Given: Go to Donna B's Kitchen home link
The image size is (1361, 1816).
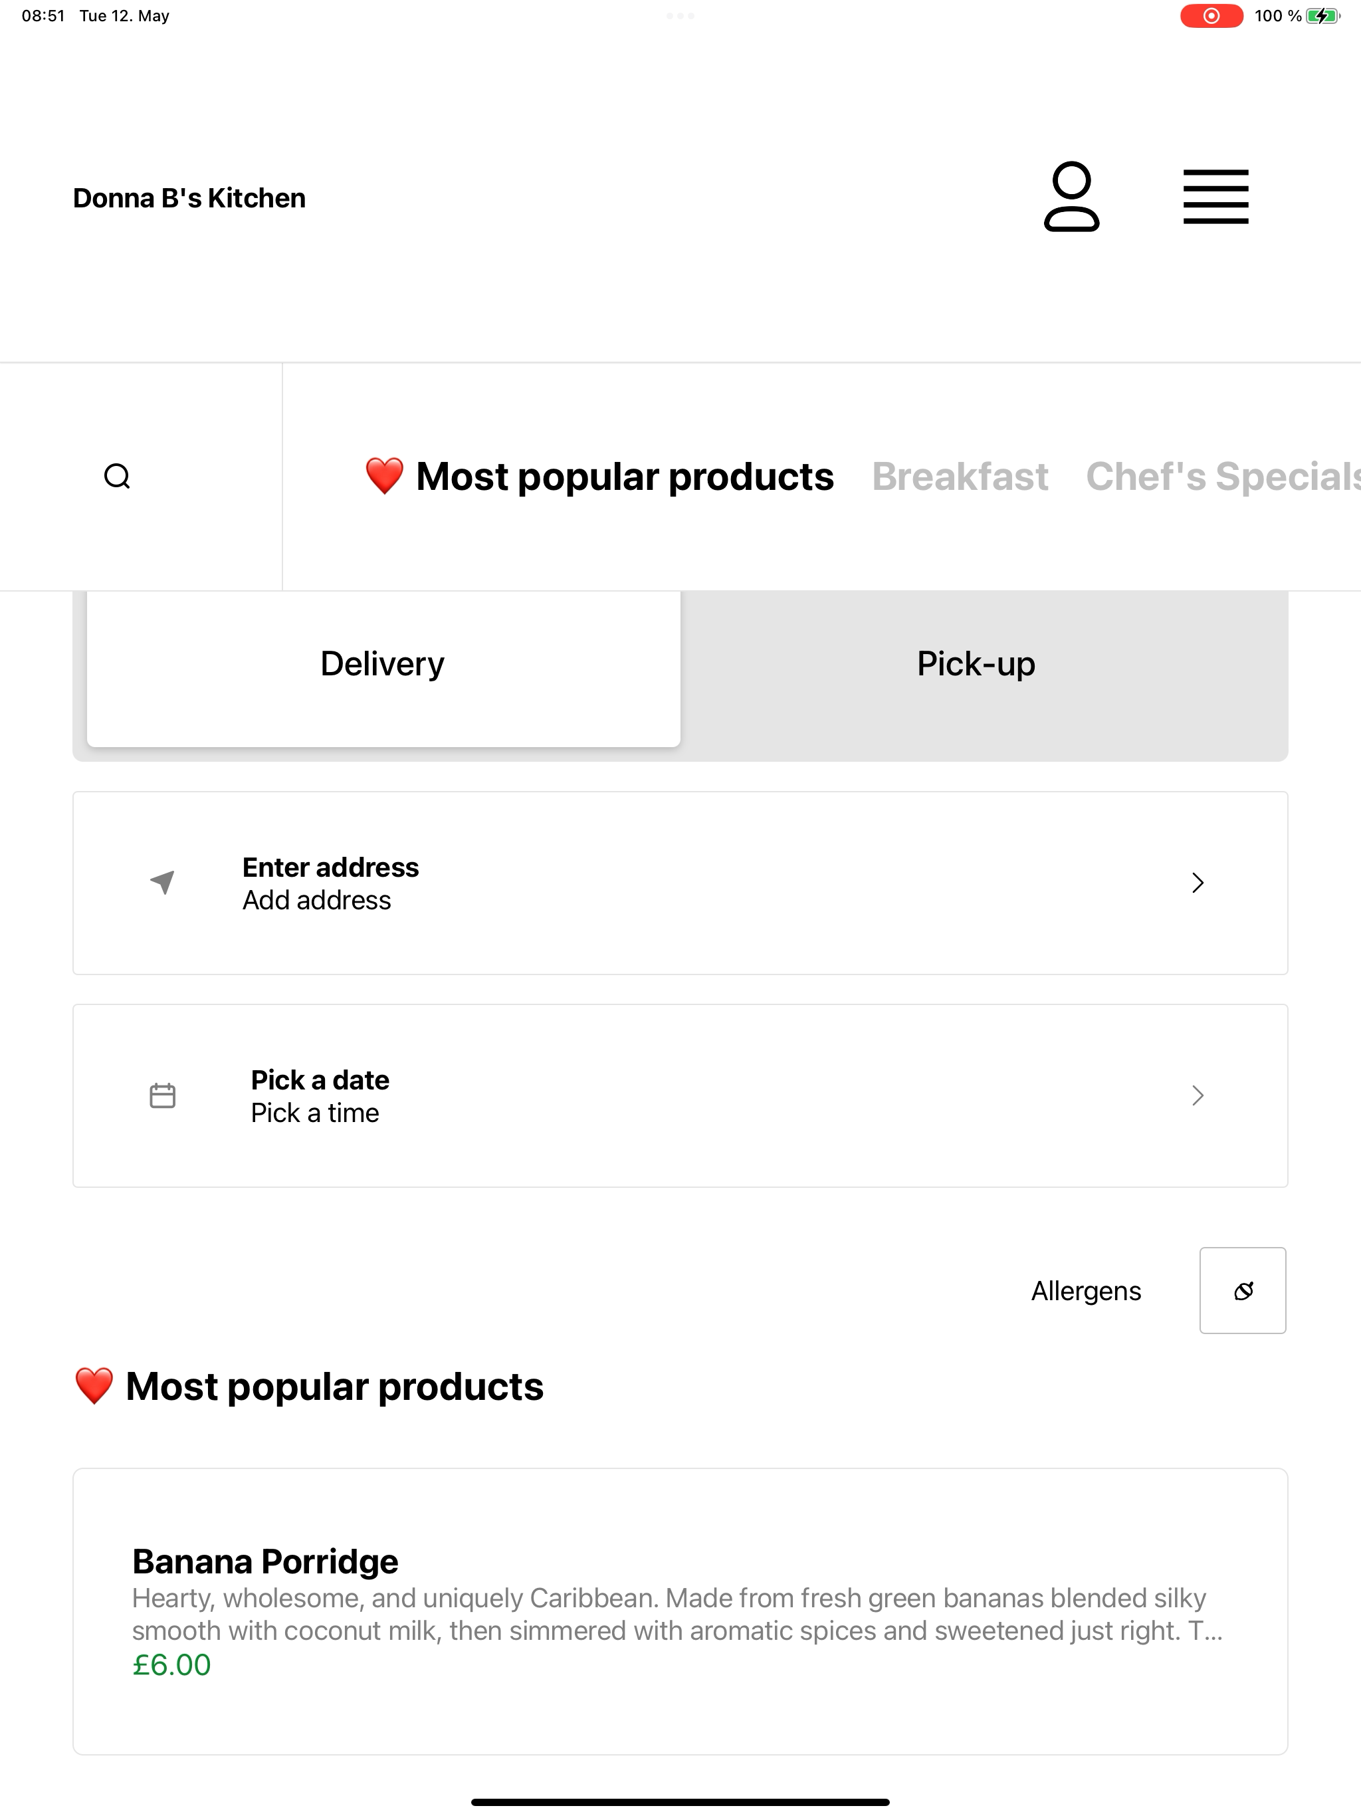Looking at the screenshot, I should 189,198.
